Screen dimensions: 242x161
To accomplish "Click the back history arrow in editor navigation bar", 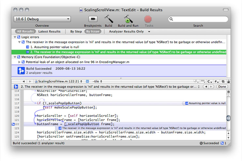I will (23, 81).
